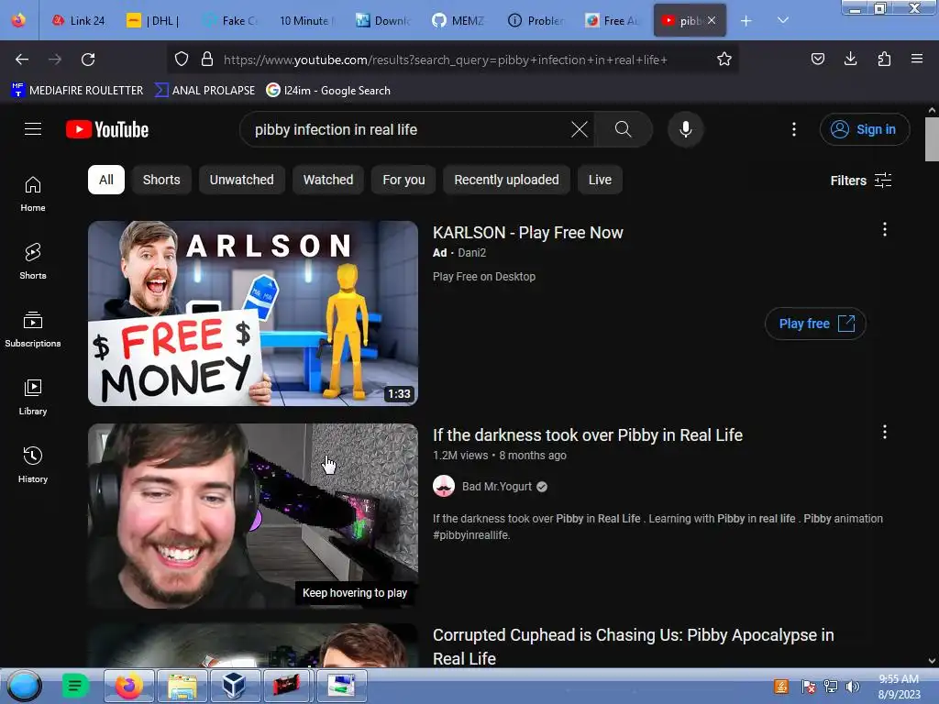Image resolution: width=939 pixels, height=704 pixels.
Task: Select the Recently uploaded filter chip
Action: (506, 180)
